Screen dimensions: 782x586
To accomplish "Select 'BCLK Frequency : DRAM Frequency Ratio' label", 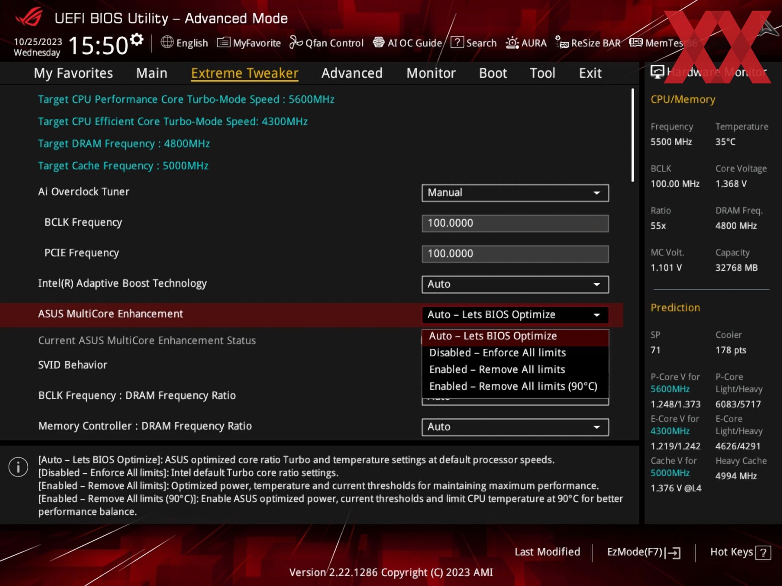I will (137, 396).
